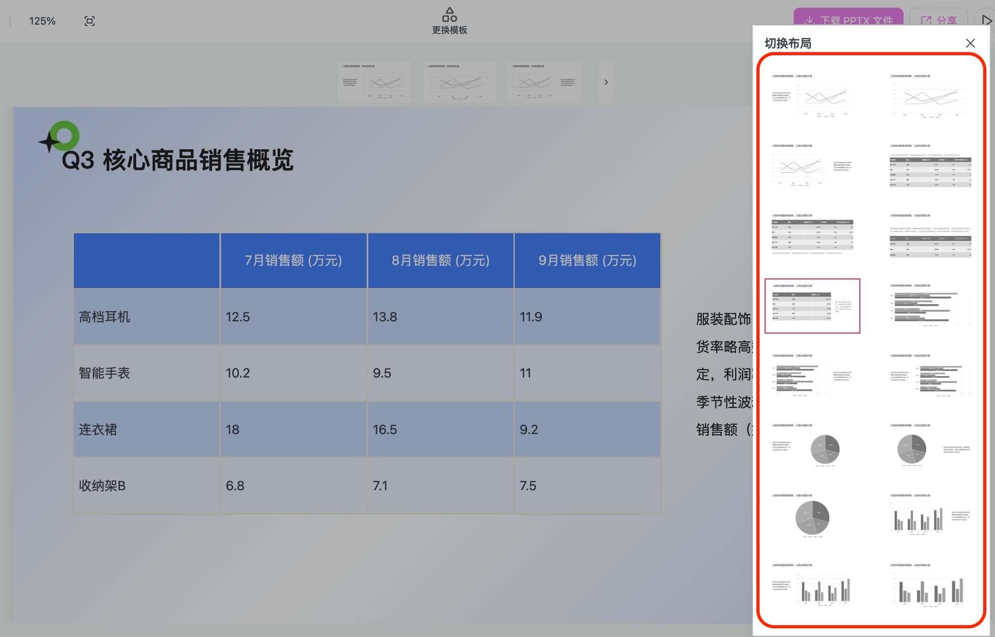The width and height of the screenshot is (995, 637).
Task: Choose the full-width line chart layout
Action: point(930,96)
